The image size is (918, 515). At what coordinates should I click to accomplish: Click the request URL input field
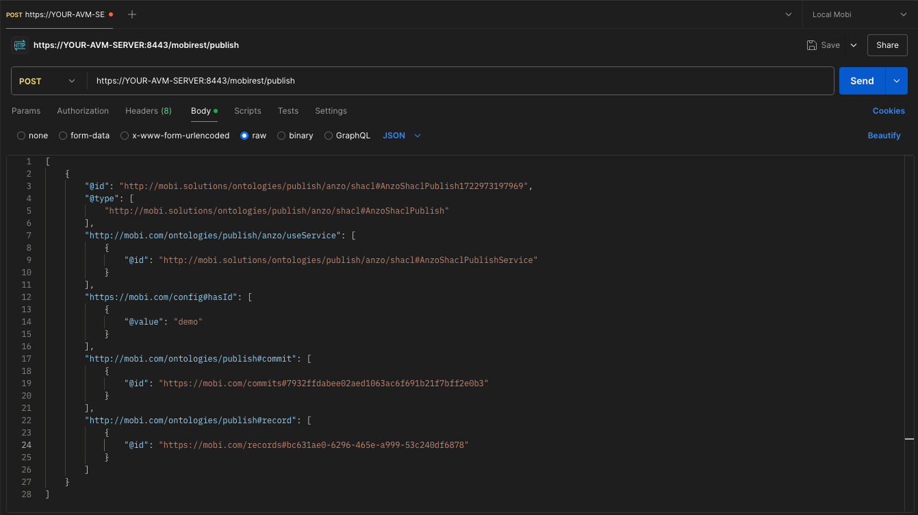point(460,81)
